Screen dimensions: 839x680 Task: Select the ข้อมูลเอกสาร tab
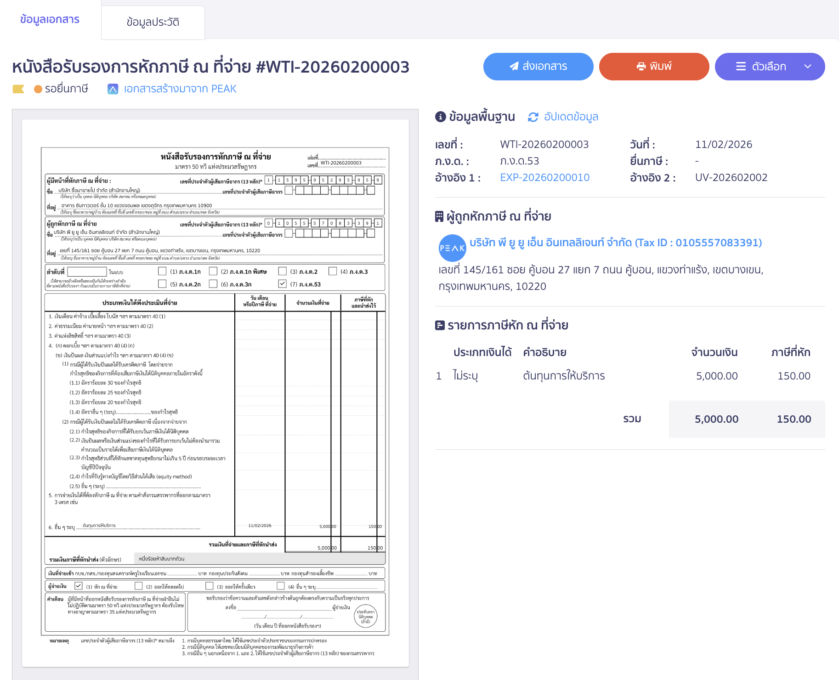pyautogui.click(x=50, y=19)
